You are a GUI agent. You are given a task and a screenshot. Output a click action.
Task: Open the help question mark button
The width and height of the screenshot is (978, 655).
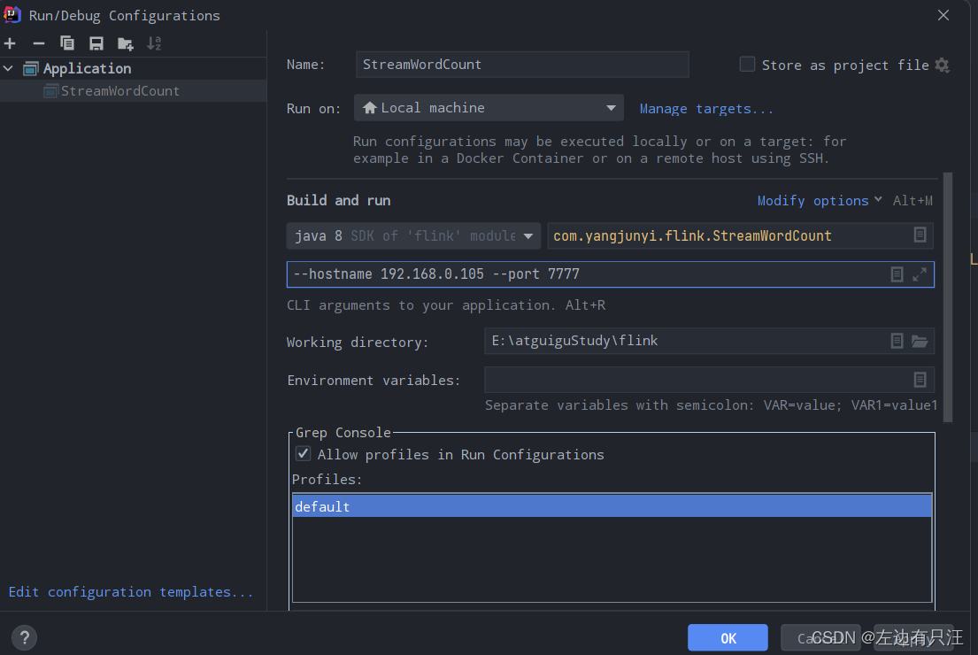[24, 636]
